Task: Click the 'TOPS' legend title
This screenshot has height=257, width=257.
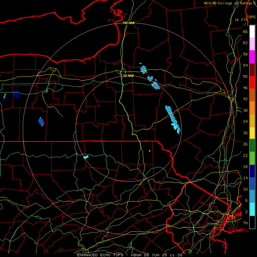Action: coord(251,17)
